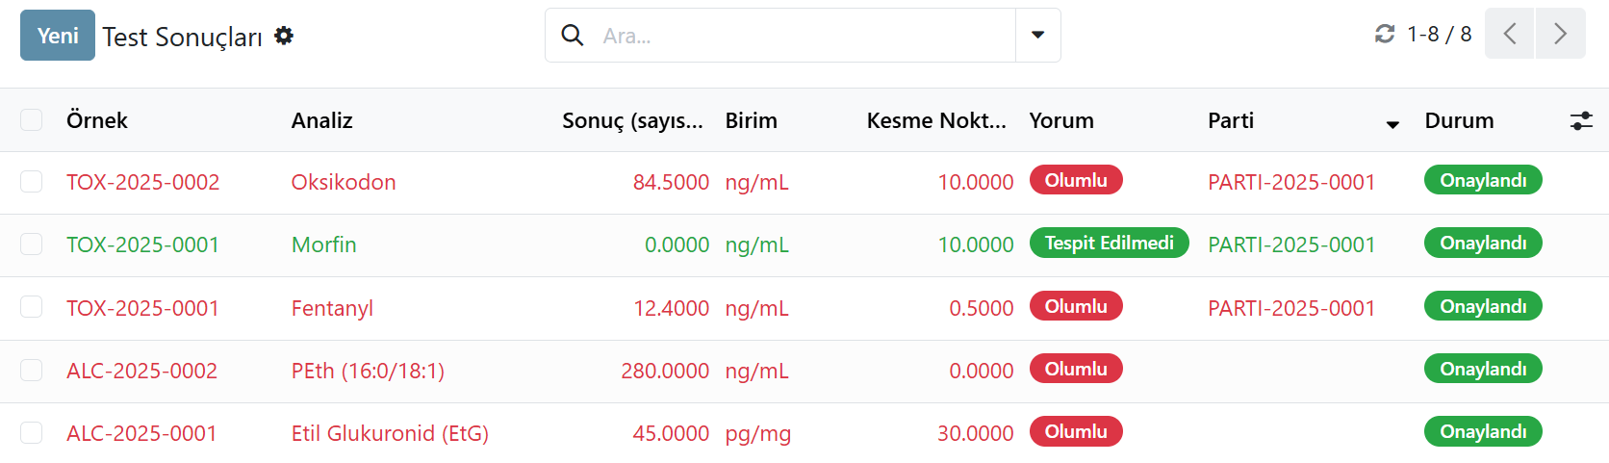Open the gear actions menu beside Test Sonuçları

click(x=283, y=36)
